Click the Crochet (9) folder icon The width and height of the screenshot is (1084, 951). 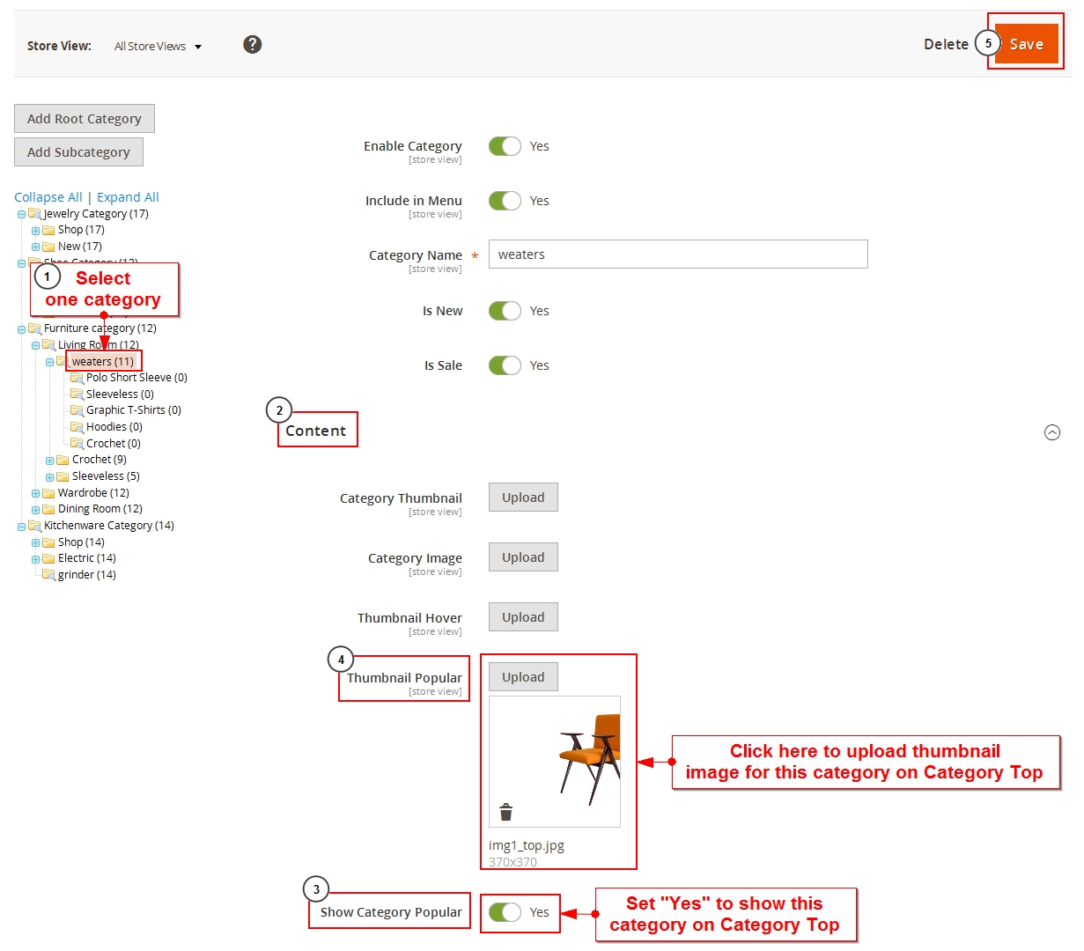pos(63,460)
